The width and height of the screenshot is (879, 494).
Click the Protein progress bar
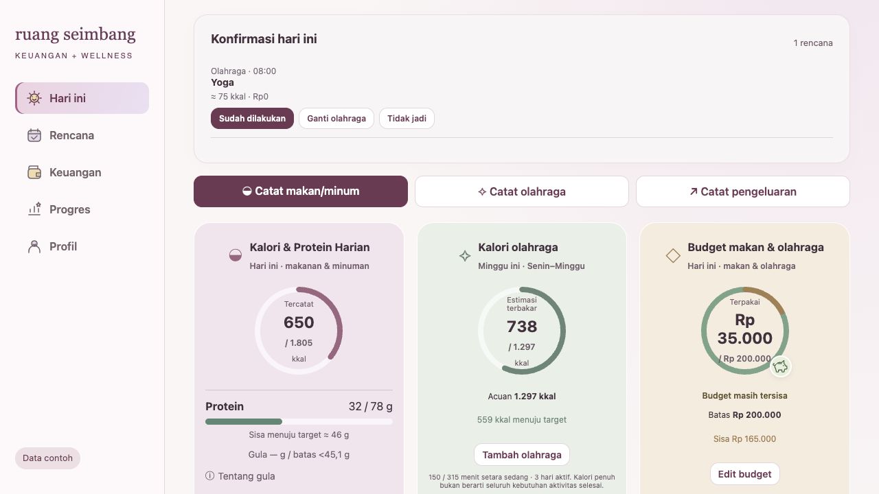click(x=299, y=421)
